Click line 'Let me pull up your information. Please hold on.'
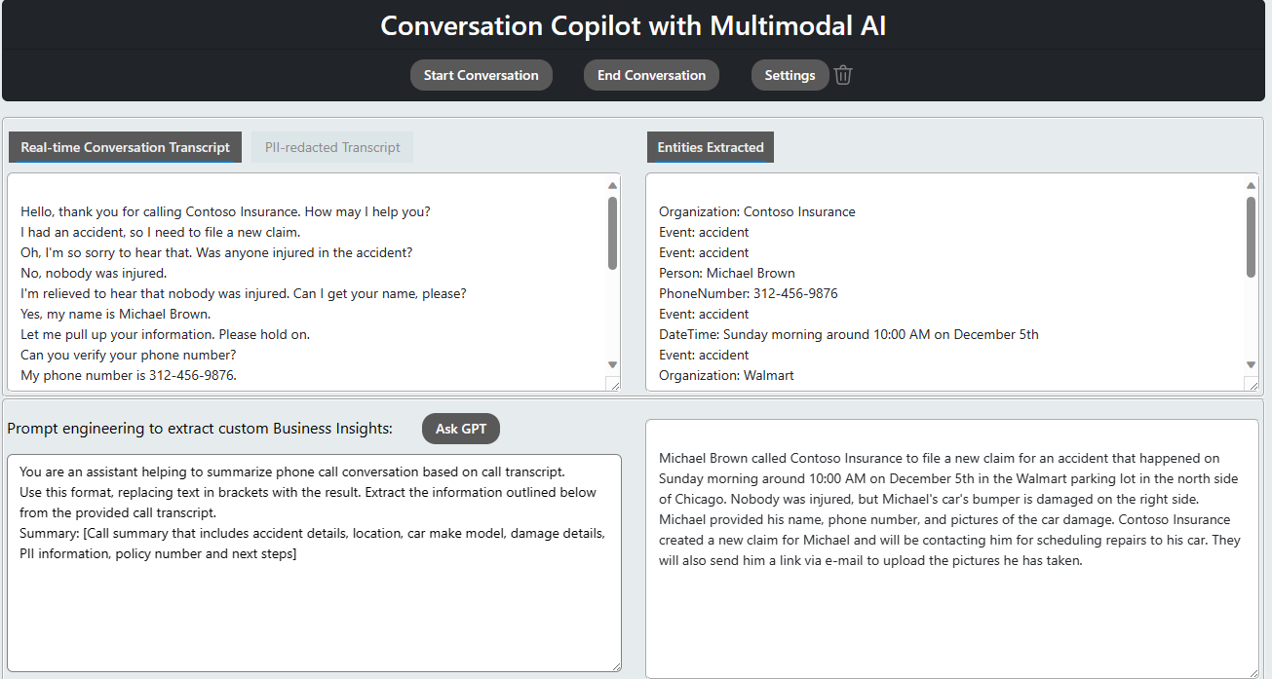The width and height of the screenshot is (1272, 679). 165,334
